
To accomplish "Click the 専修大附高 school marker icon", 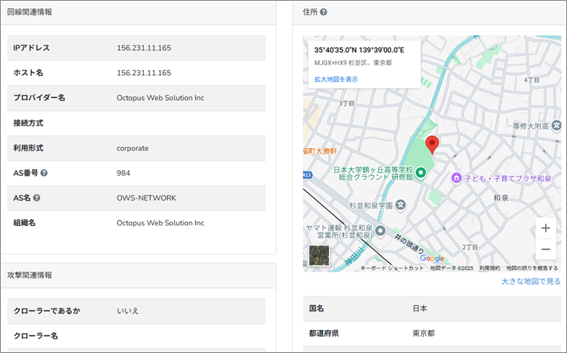I will coord(556,126).
